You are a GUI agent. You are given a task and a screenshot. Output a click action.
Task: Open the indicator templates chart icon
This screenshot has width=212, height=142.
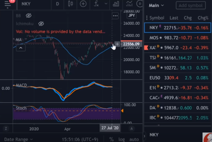129,4
